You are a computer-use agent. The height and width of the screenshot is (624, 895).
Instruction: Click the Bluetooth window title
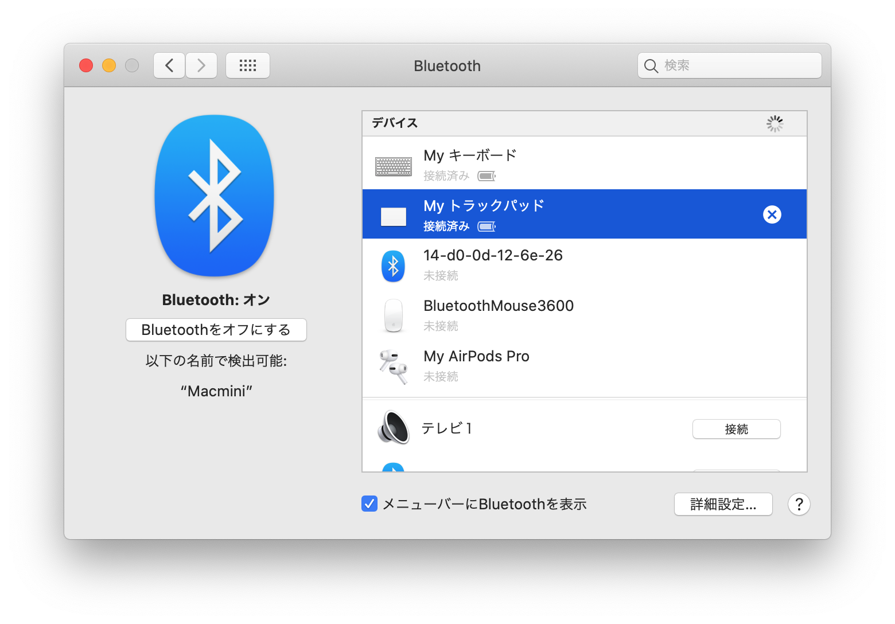[x=447, y=66]
